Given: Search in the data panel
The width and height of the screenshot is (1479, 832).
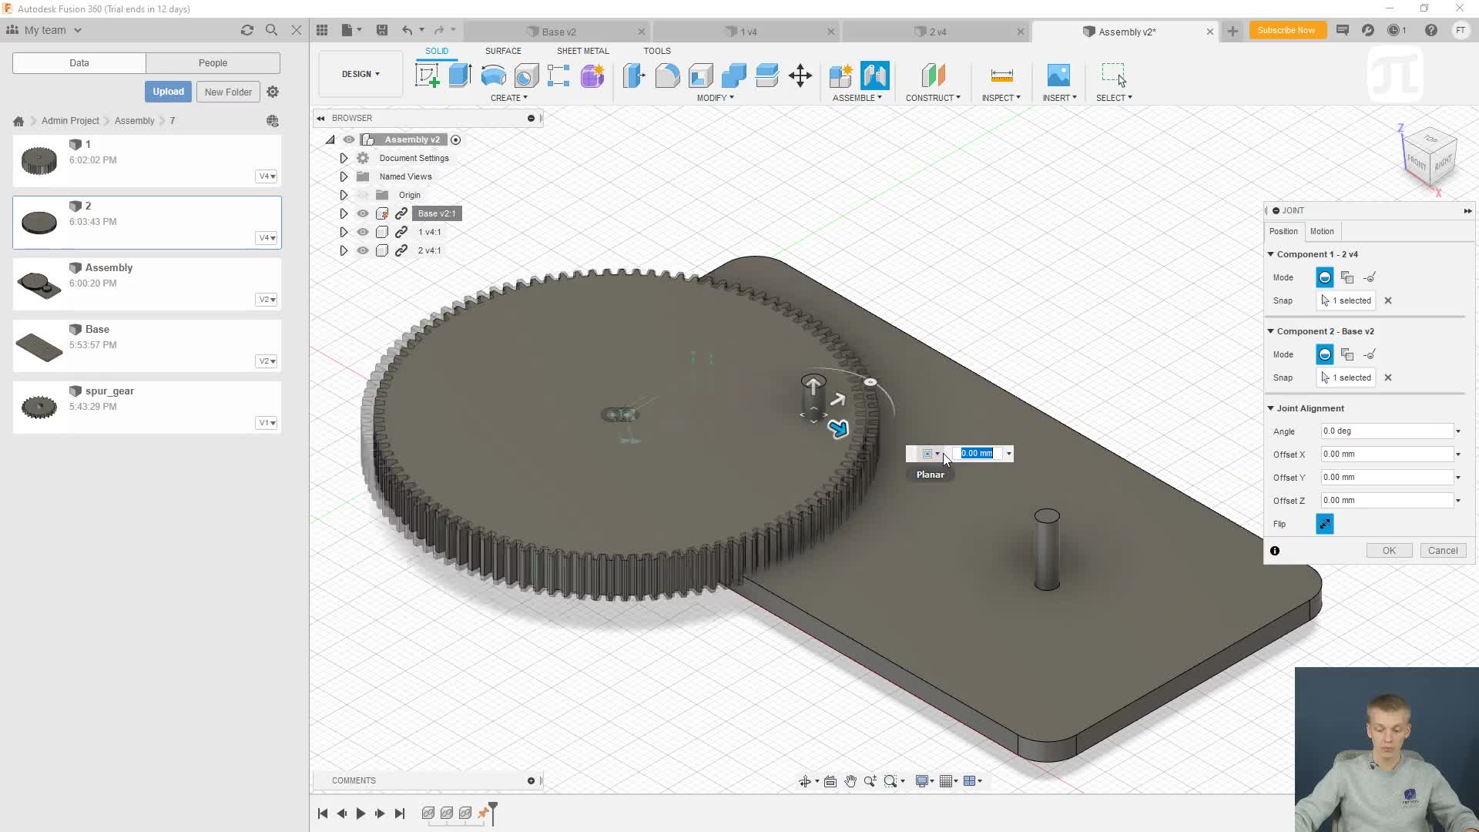Looking at the screenshot, I should click(x=271, y=30).
